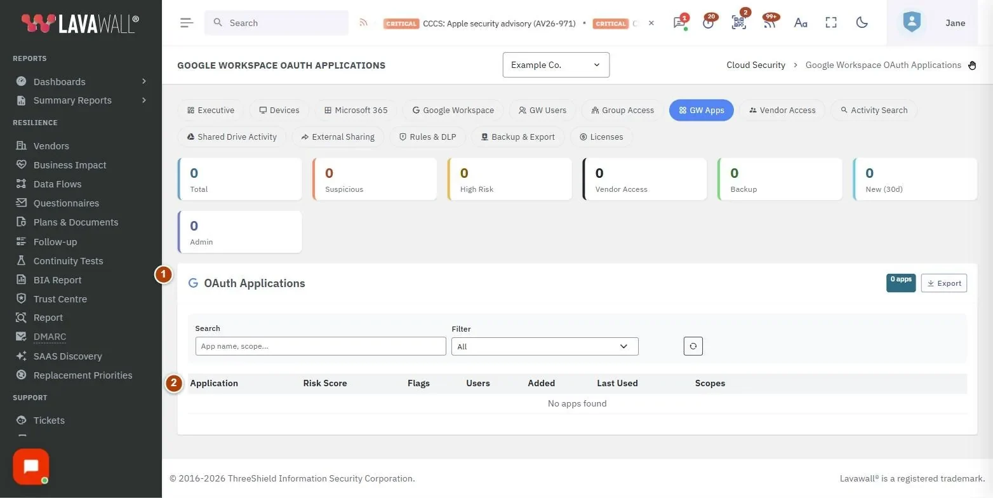The image size is (993, 498).
Task: Switch to the Vendor Access tab
Action: [782, 110]
